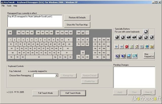Screen dimensions: 162x104
Task: Select the browser Refresh specialty button
Action: point(132,47)
